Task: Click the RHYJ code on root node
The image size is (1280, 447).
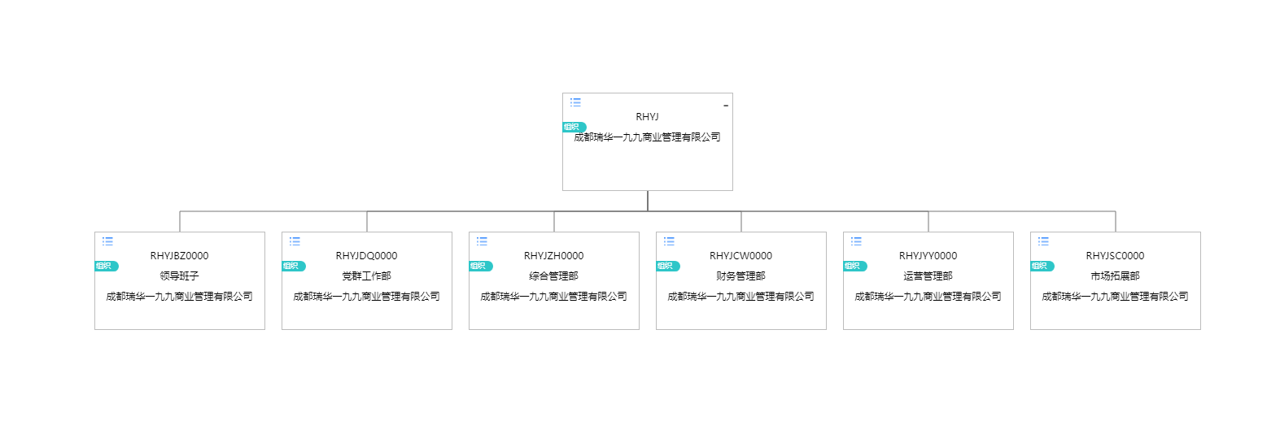Action: tap(647, 117)
